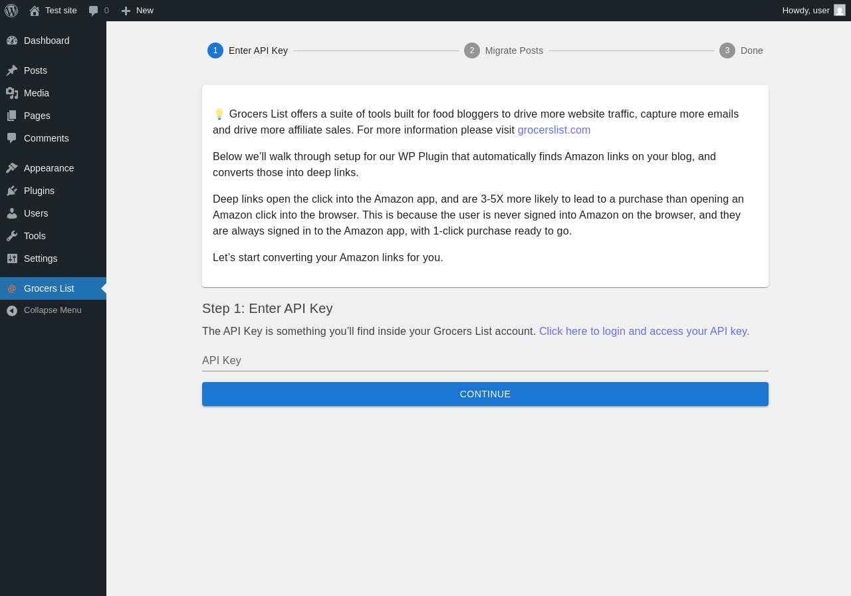Open the Posts menu label
Image resolution: width=851 pixels, height=596 pixels.
35,70
